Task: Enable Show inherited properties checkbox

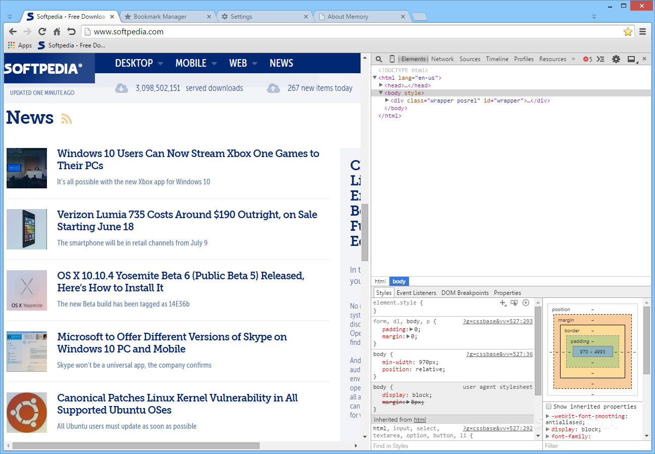Action: (x=549, y=407)
